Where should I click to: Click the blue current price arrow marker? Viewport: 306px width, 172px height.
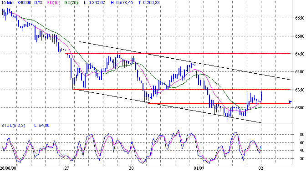291,101
